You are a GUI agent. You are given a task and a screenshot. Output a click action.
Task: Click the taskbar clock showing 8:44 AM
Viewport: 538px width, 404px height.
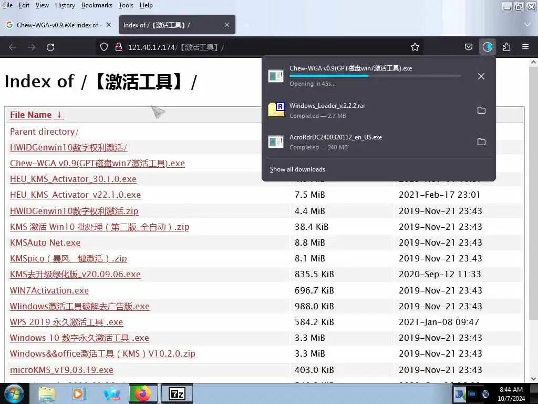point(511,393)
